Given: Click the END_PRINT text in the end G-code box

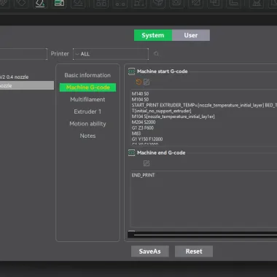Looking at the screenshot, I should [x=143, y=175].
